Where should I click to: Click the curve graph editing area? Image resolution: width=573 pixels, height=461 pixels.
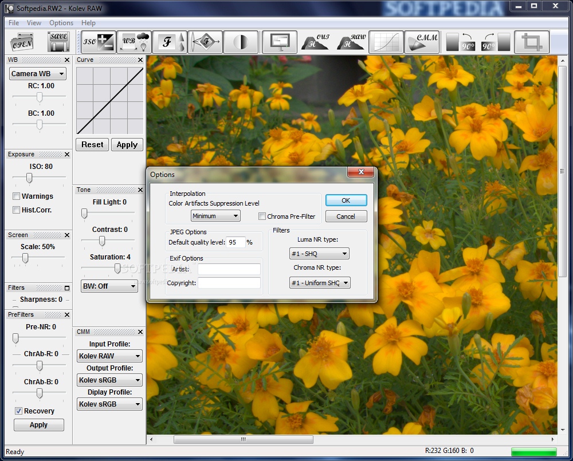109,100
